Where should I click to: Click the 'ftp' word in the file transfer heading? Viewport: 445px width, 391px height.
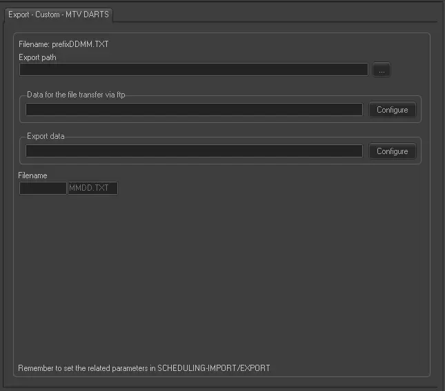pyautogui.click(x=139, y=95)
